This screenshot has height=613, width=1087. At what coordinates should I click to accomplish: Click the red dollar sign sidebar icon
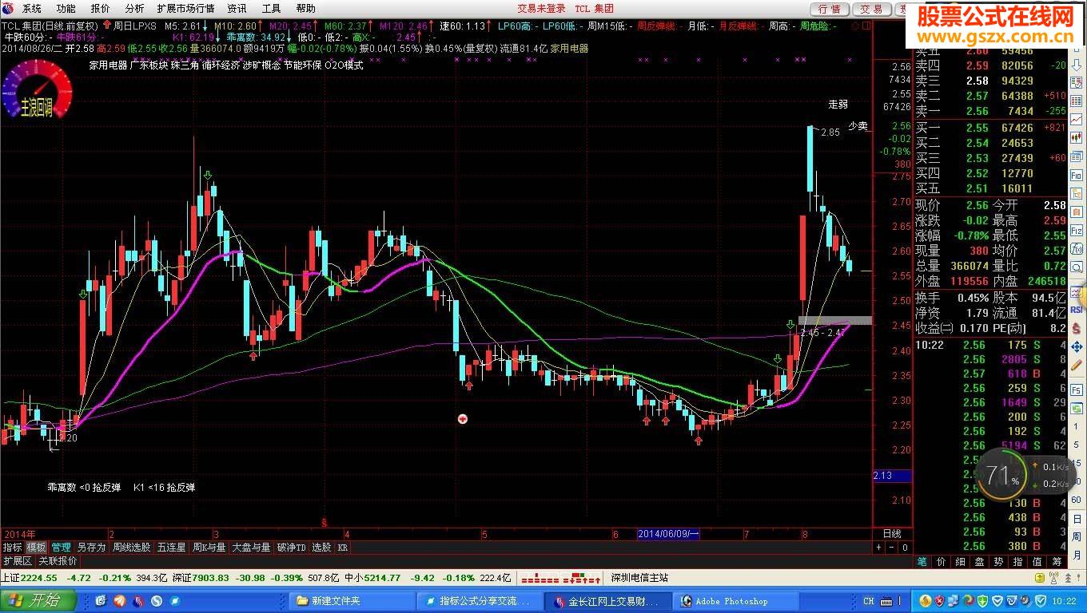1077,329
